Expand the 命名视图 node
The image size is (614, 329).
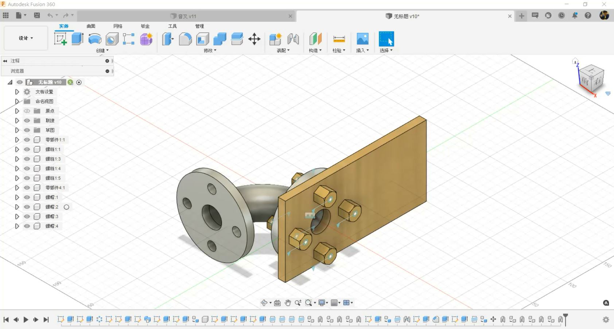coord(17,102)
